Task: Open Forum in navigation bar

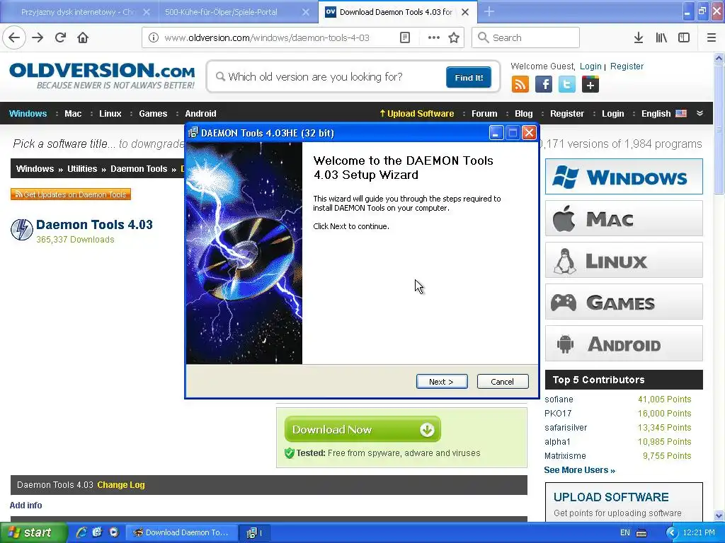Action: (x=484, y=114)
